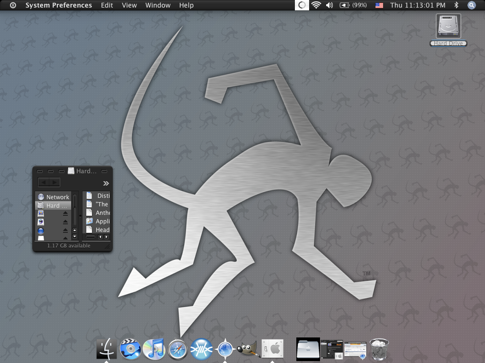Select the blue globe disc in sidebar

pyautogui.click(x=41, y=230)
